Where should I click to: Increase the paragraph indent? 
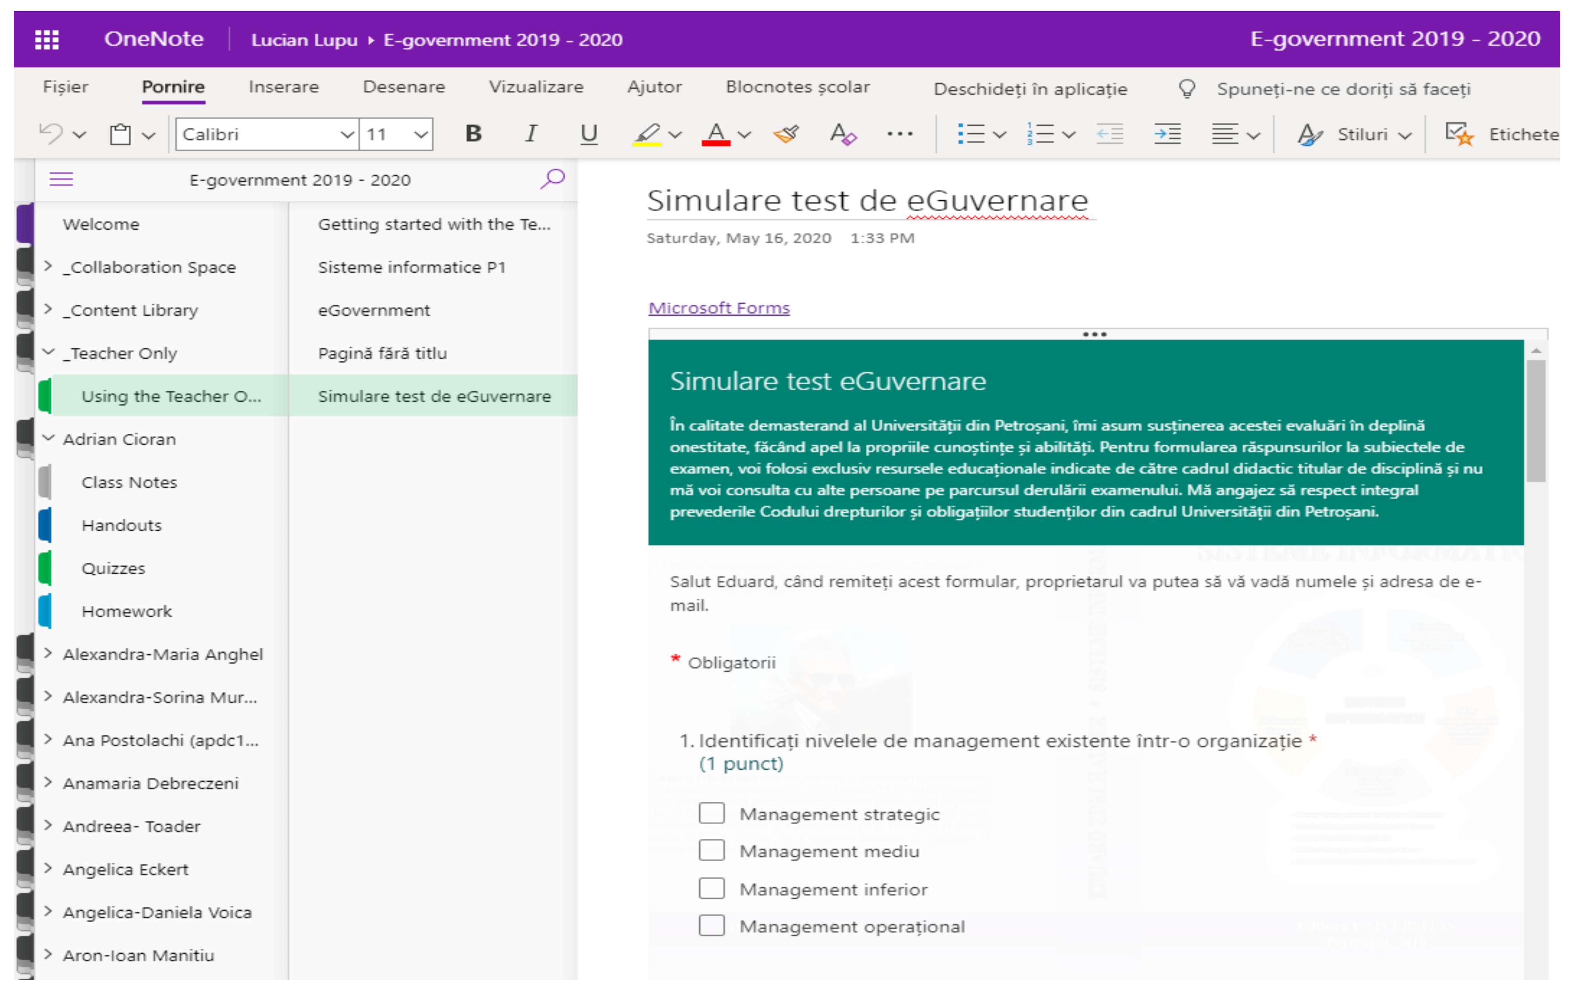tap(1167, 135)
